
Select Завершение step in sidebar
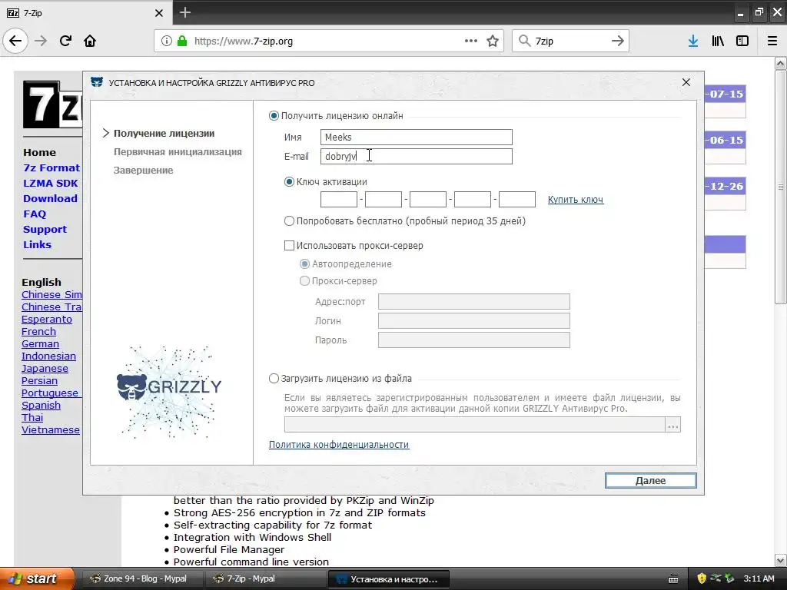pos(143,170)
